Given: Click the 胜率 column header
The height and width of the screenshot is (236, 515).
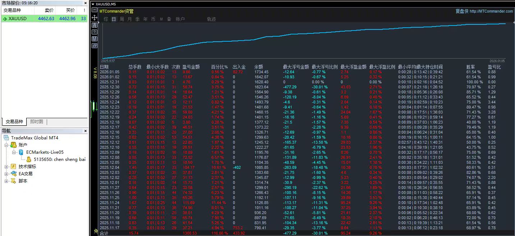Looking at the screenshot, I should pos(471,67).
